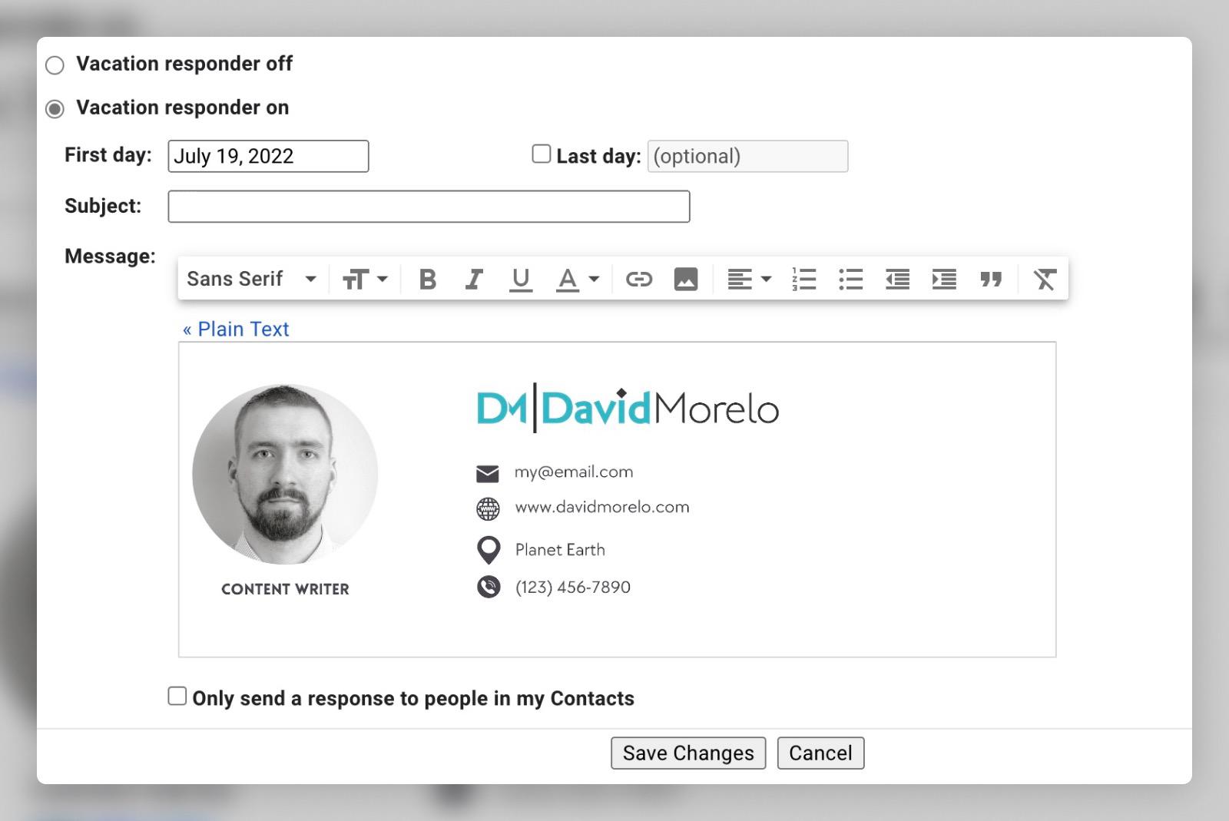Remove all formatting from the message
The width and height of the screenshot is (1229, 821).
point(1043,279)
